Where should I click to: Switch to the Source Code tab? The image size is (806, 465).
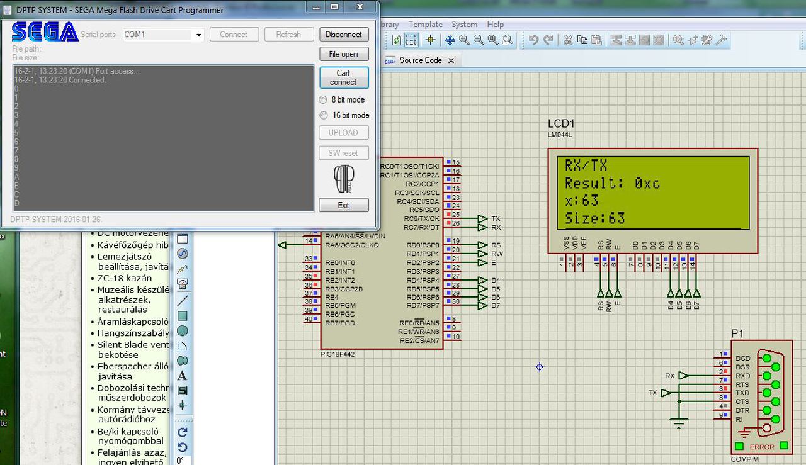click(420, 60)
